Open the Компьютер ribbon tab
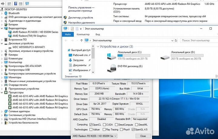 [x=83, y=34]
